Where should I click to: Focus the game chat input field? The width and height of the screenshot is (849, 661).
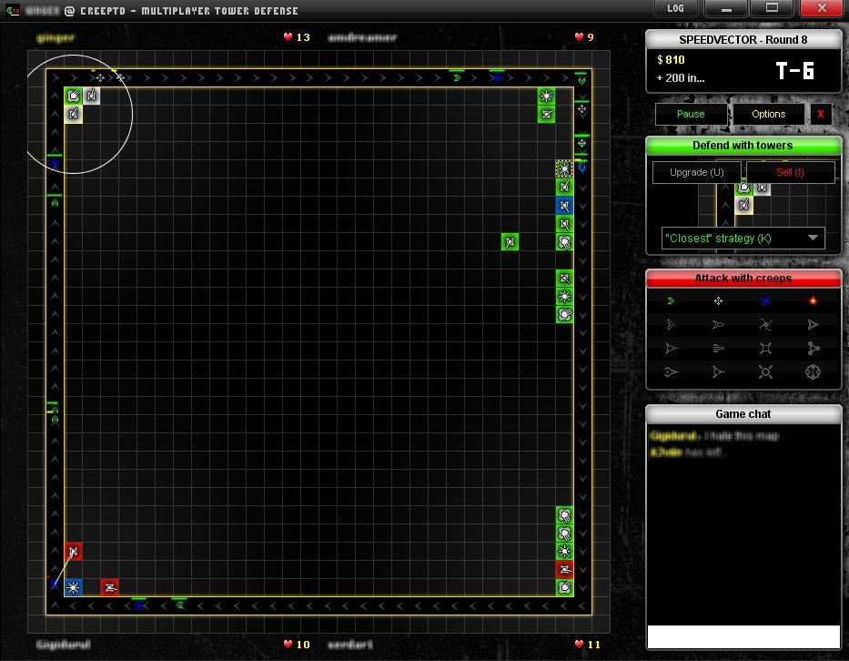pos(743,636)
